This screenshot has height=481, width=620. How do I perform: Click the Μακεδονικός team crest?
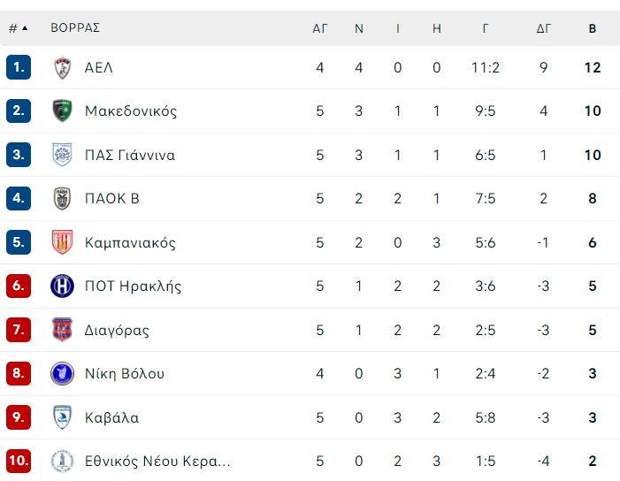(63, 111)
